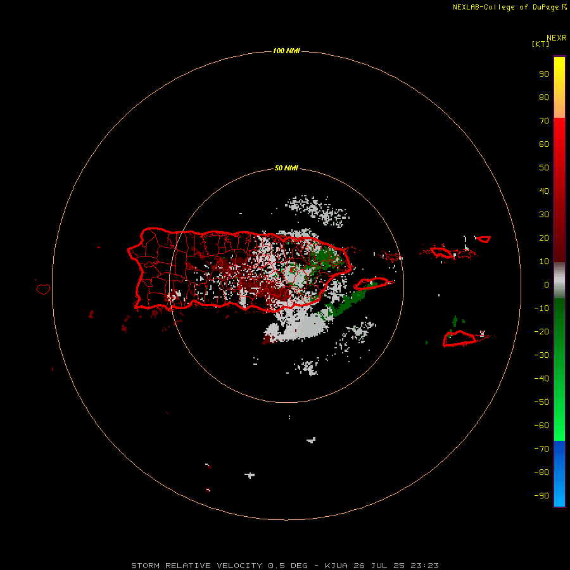Click the 20 value on velocity scale
The height and width of the screenshot is (570, 570).
(x=544, y=237)
